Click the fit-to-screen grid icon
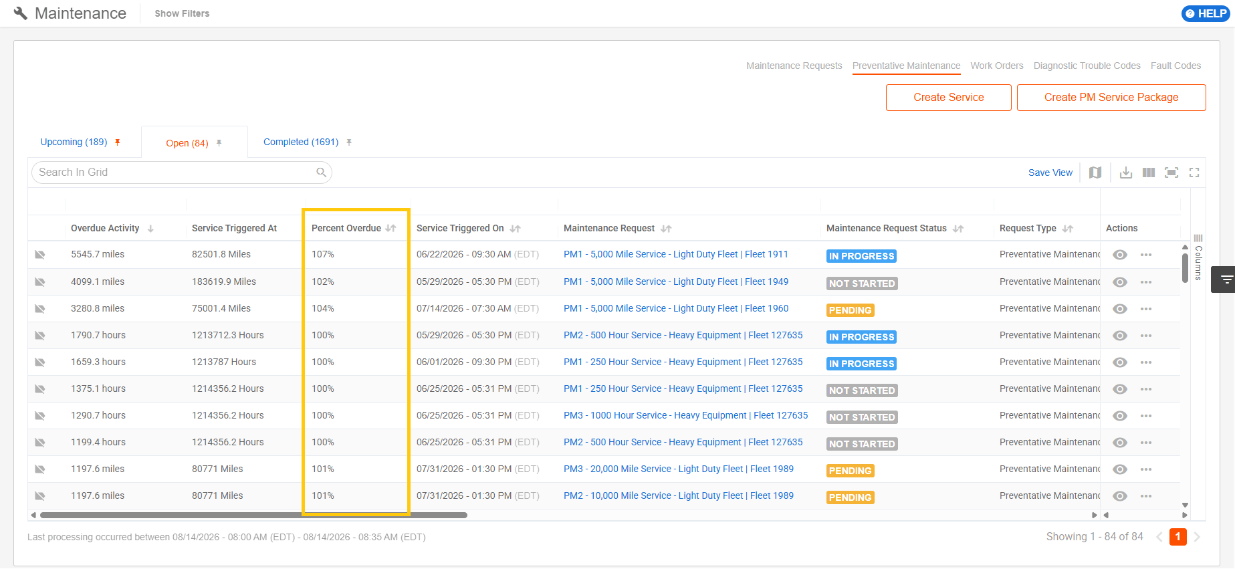This screenshot has width=1235, height=569. coord(1171,173)
